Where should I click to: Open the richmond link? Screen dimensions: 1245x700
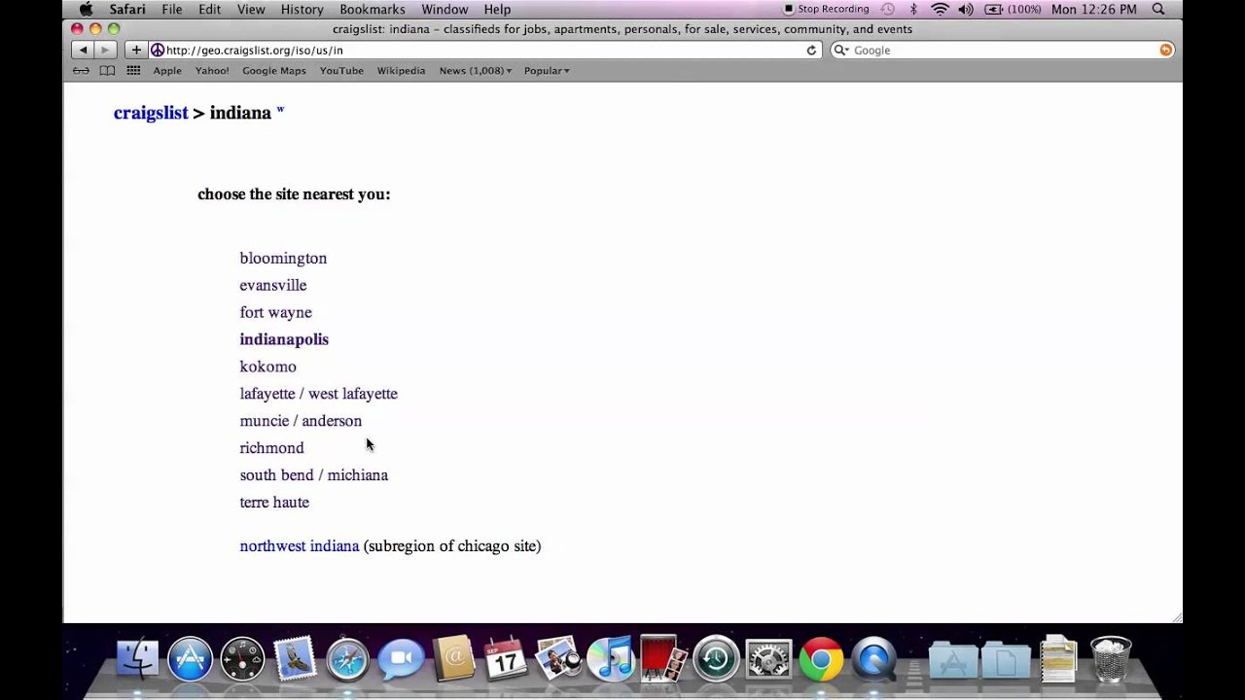272,448
